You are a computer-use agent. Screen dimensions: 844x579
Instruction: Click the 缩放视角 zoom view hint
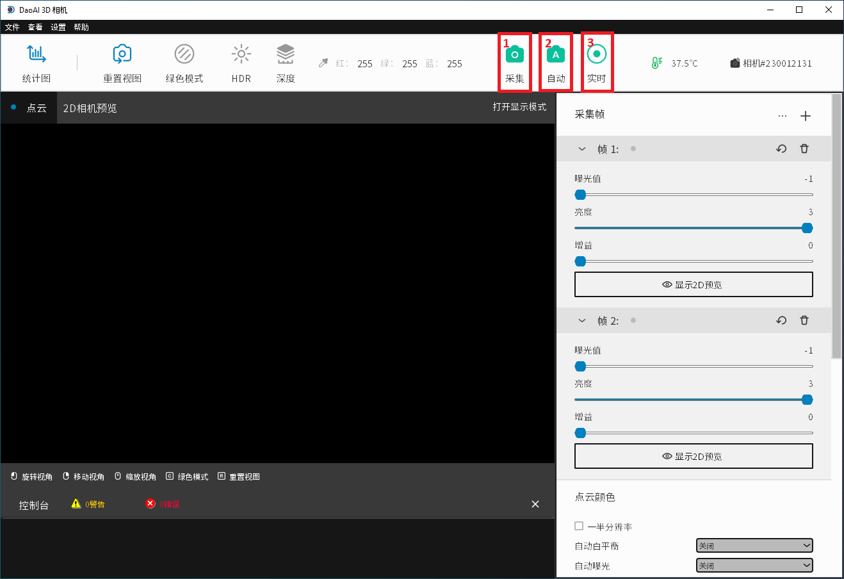[135, 477]
